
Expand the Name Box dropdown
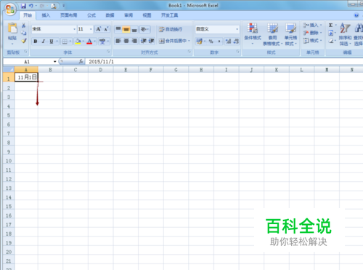(55, 62)
